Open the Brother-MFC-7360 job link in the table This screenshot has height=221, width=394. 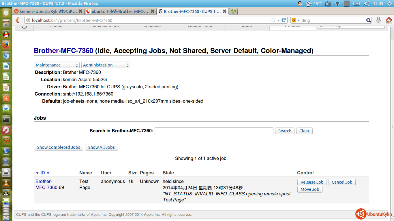point(46,184)
